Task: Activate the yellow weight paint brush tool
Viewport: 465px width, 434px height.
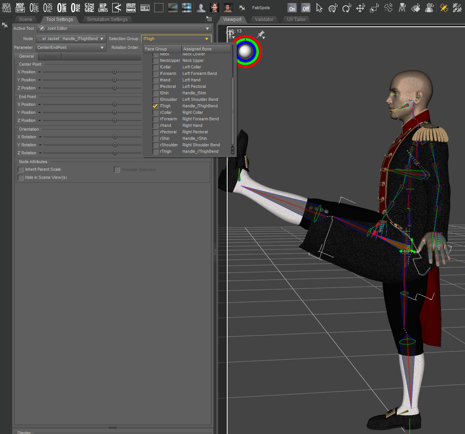Action: (444, 8)
